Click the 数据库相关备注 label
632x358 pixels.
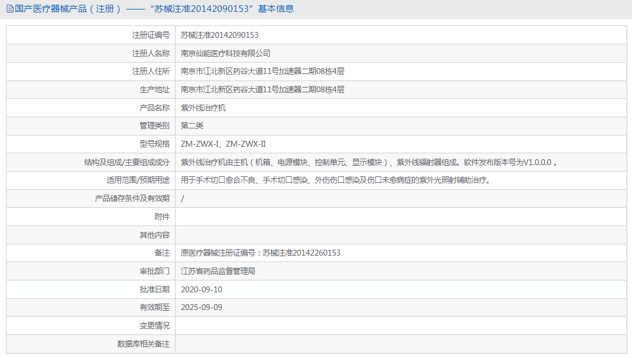point(144,344)
